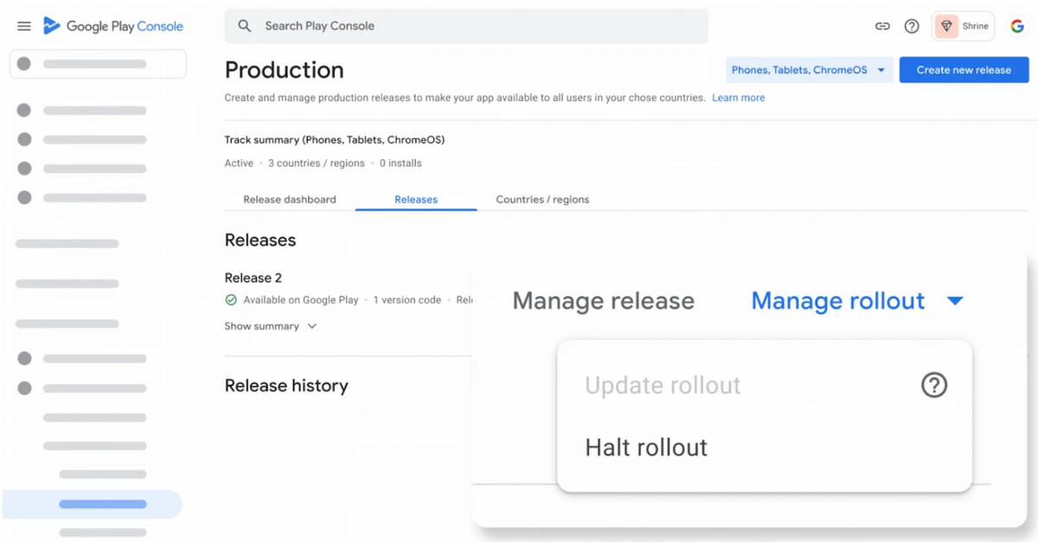The height and width of the screenshot is (542, 1038).
Task: Expand Show summary for Release 2
Action: coord(270,326)
